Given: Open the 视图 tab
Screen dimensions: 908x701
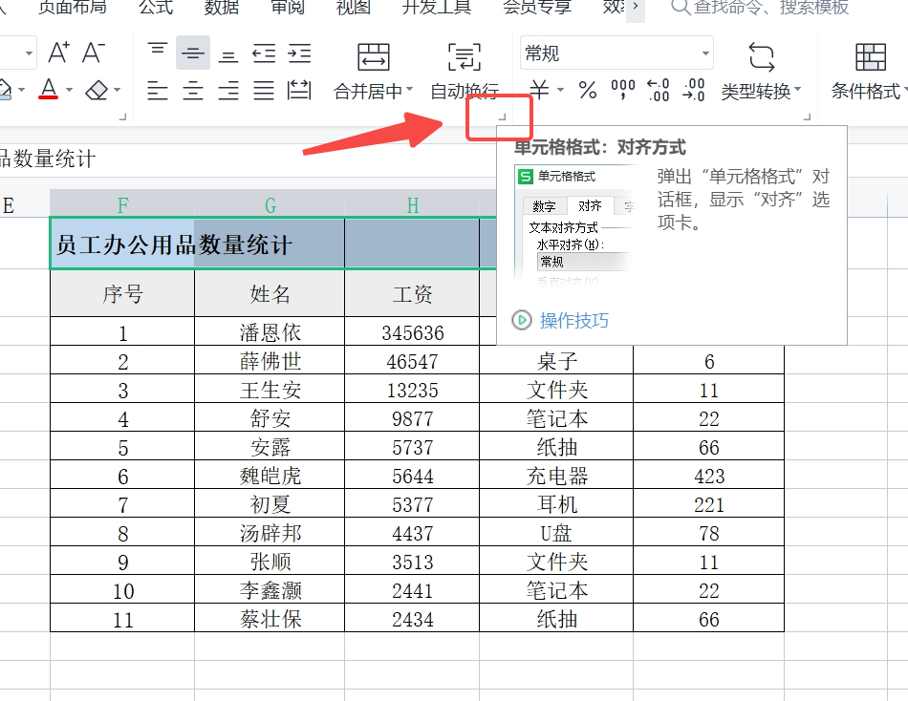Looking at the screenshot, I should pyautogui.click(x=354, y=8).
